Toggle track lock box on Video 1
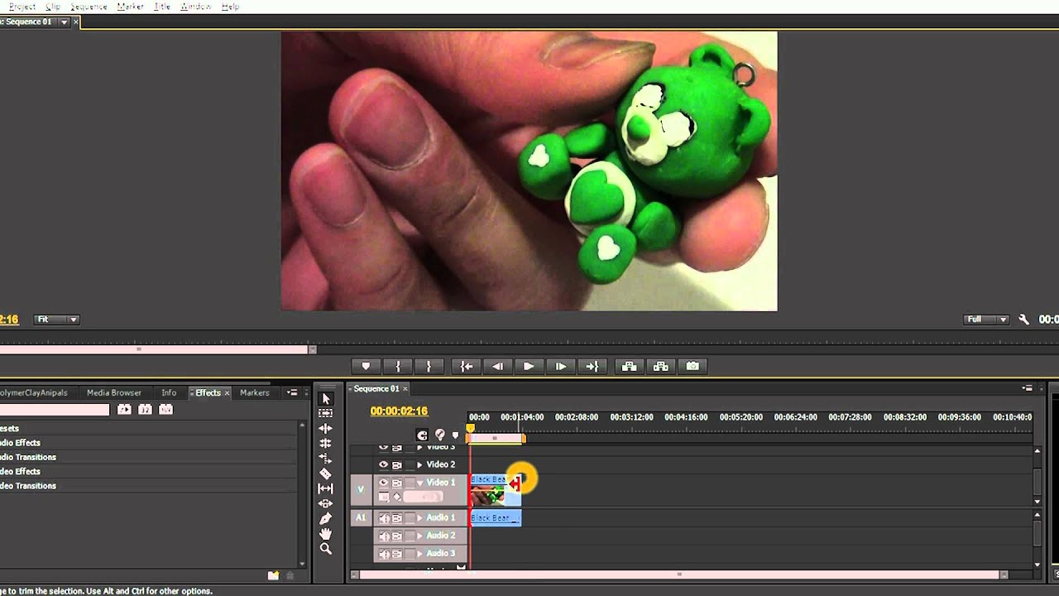This screenshot has height=596, width=1059. 409,483
